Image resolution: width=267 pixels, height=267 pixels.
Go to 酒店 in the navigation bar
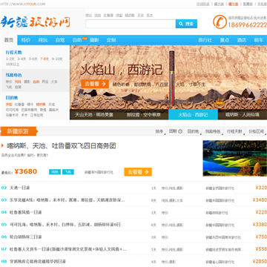click(242, 40)
